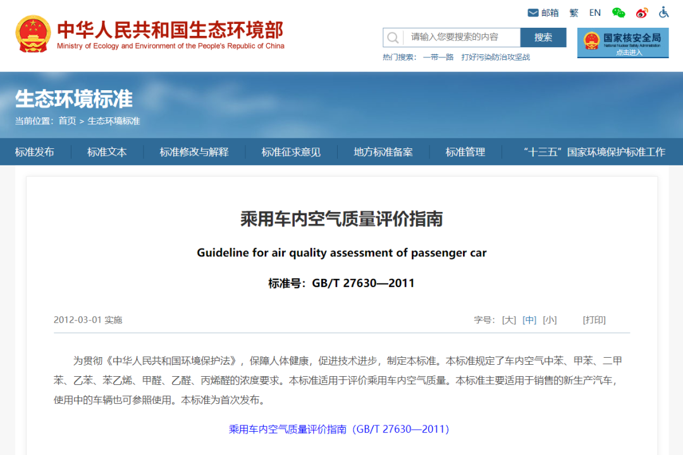Viewport: 683px width, 455px height.
Task: Open the 标准文本 navigation tab
Action: point(107,151)
